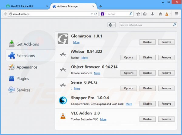Click the VLC Addon cone icon

pyautogui.click(x=63, y=116)
